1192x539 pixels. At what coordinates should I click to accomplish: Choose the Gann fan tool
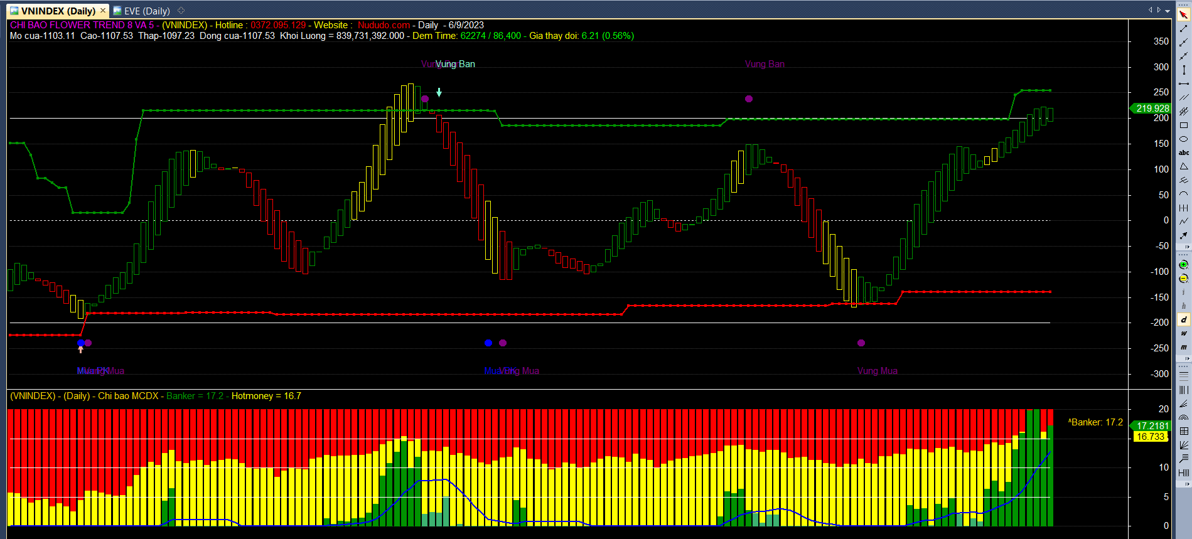click(x=1184, y=445)
